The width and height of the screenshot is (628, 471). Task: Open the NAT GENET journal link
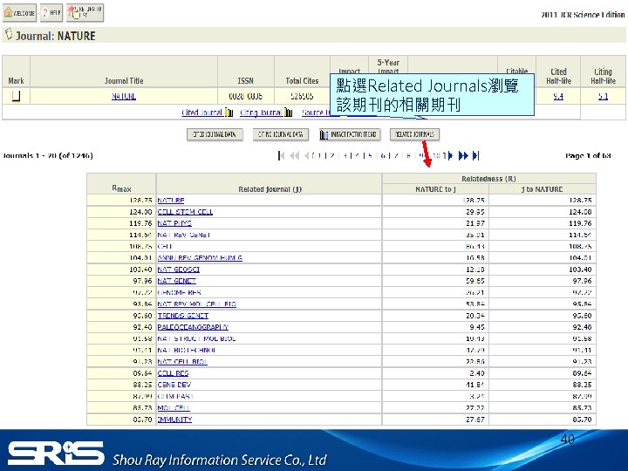(176, 281)
